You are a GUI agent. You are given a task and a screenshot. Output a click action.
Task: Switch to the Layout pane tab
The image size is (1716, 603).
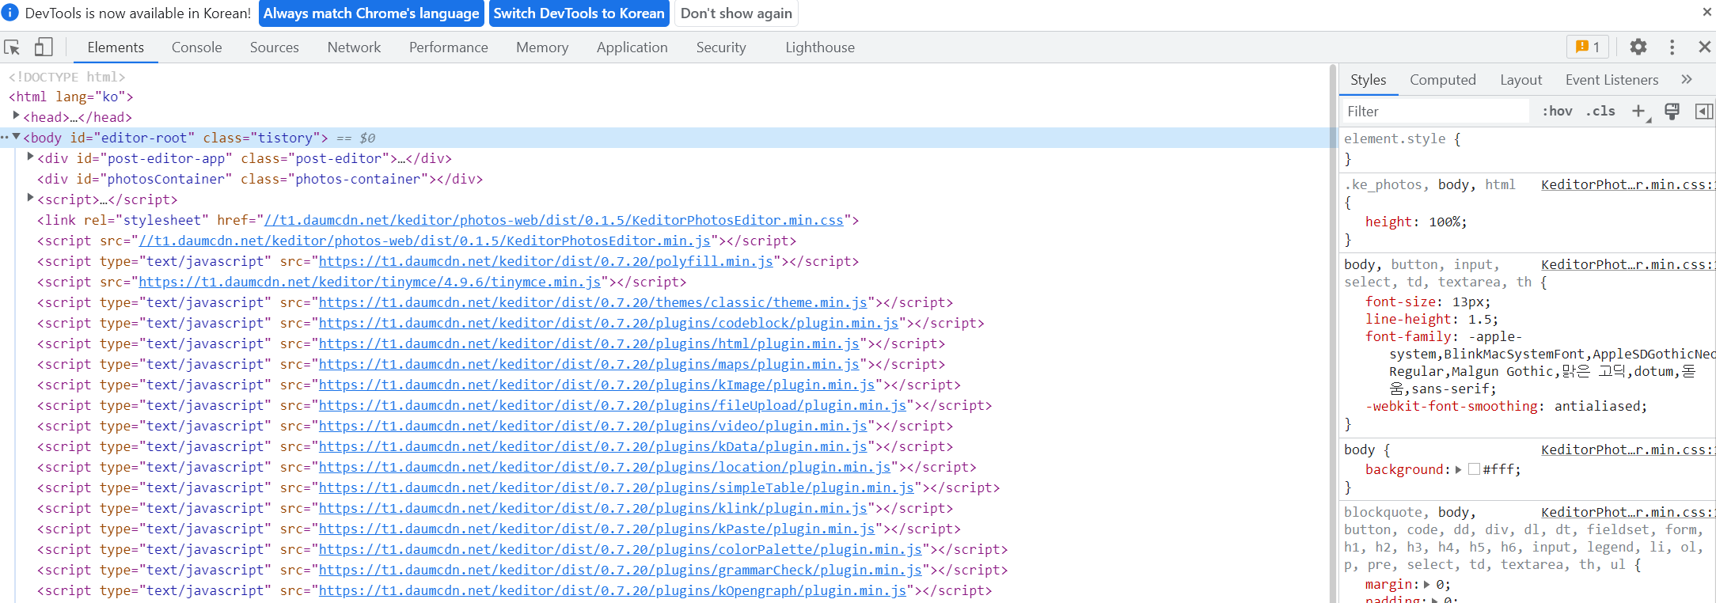pyautogui.click(x=1520, y=80)
